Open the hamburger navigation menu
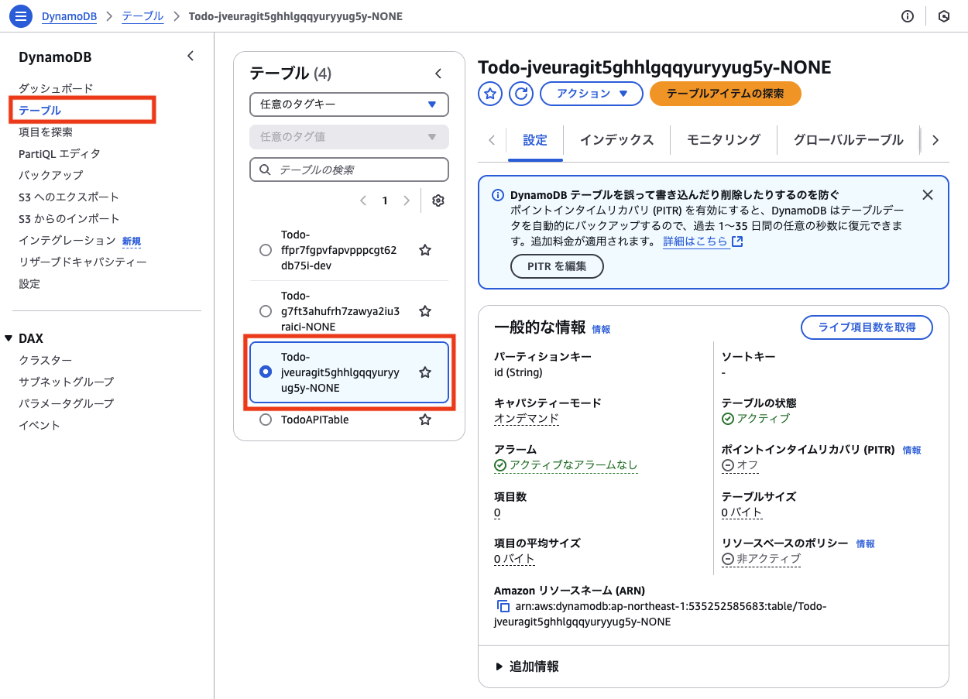 (21, 15)
